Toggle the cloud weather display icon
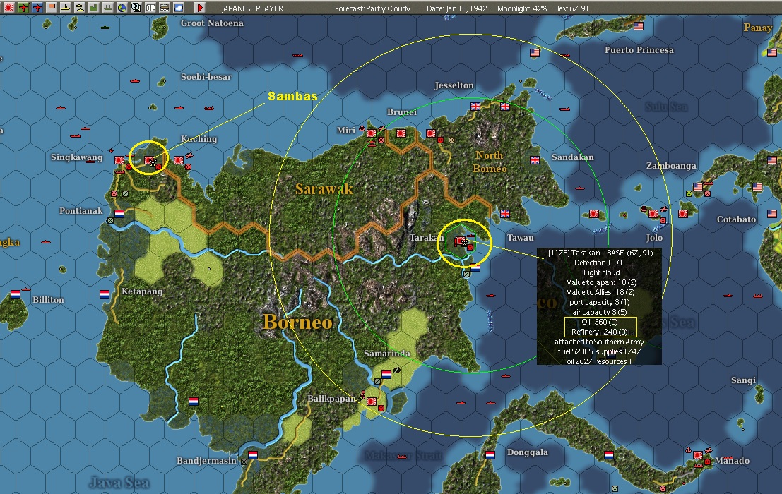 point(179,8)
